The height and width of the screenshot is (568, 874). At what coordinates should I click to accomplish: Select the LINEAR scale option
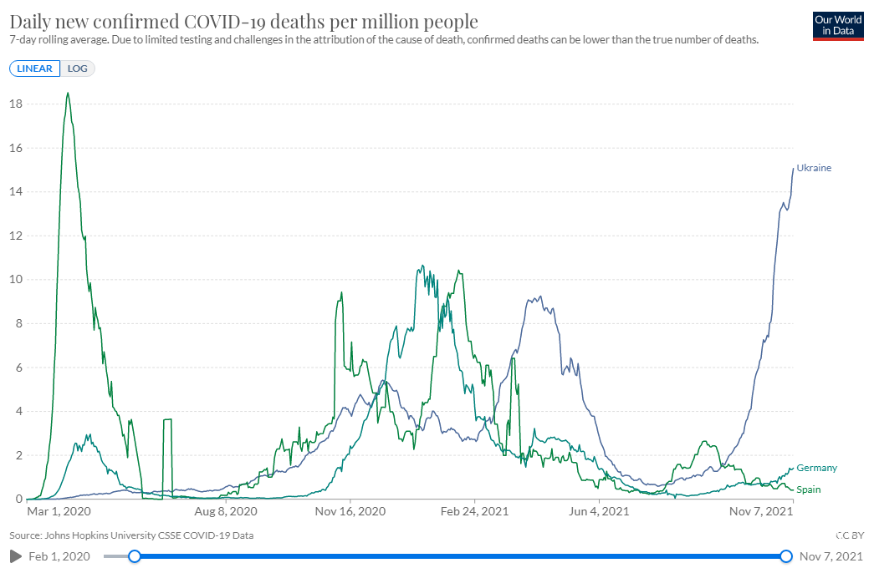(34, 68)
